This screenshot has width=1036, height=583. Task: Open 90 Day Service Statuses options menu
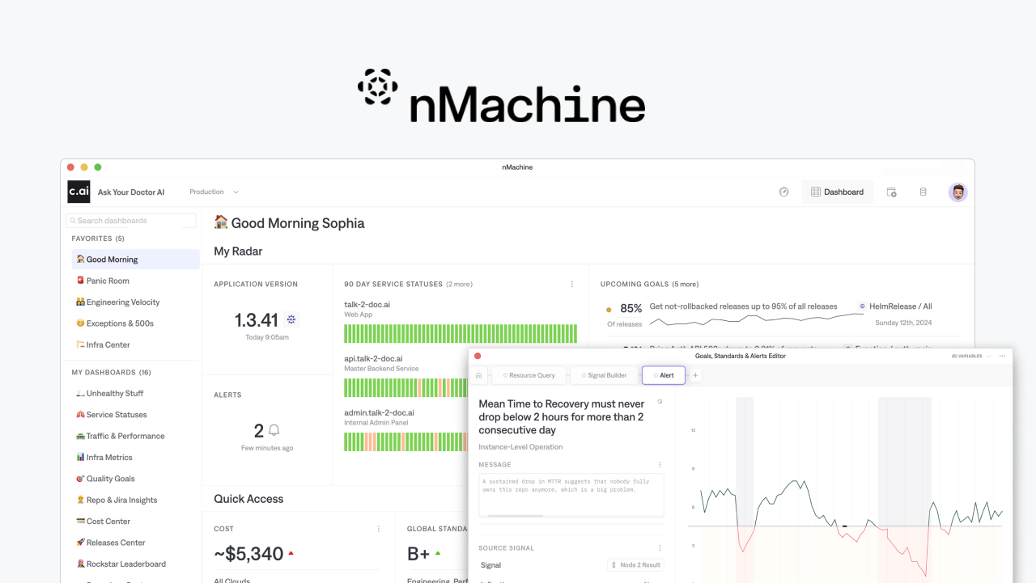point(572,284)
